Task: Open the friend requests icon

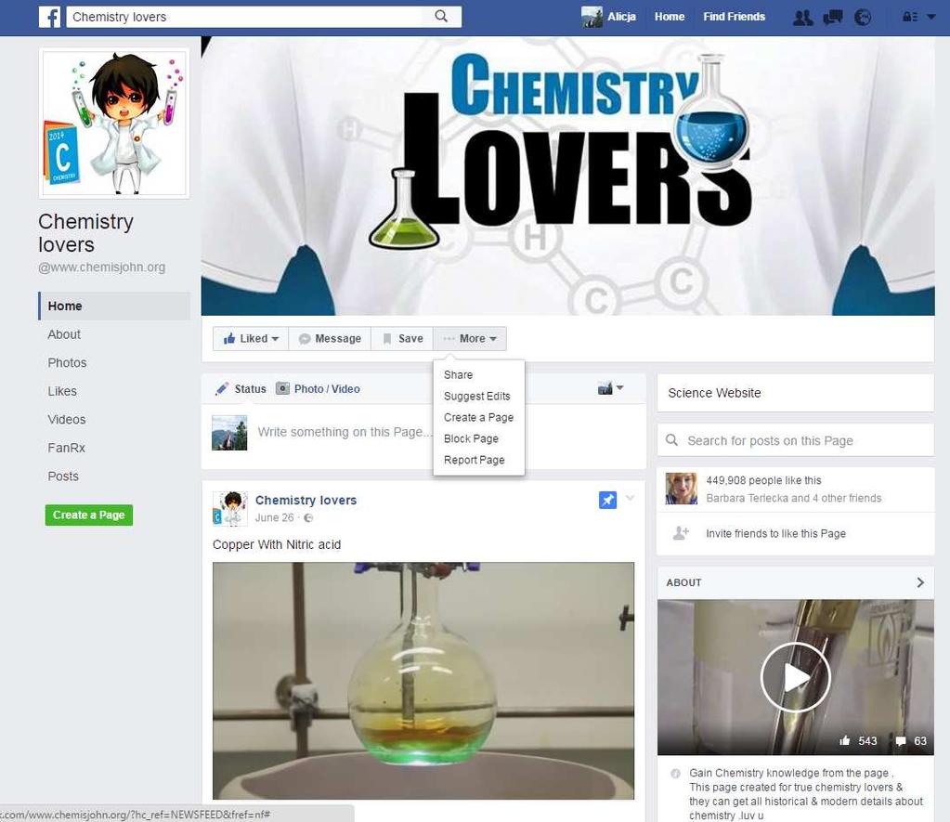Action: pos(803,18)
